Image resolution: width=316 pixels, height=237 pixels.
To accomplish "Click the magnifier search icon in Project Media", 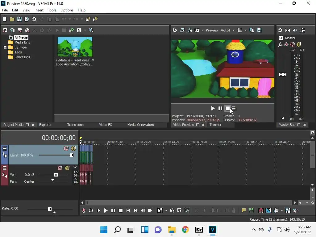I will click(x=91, y=30).
